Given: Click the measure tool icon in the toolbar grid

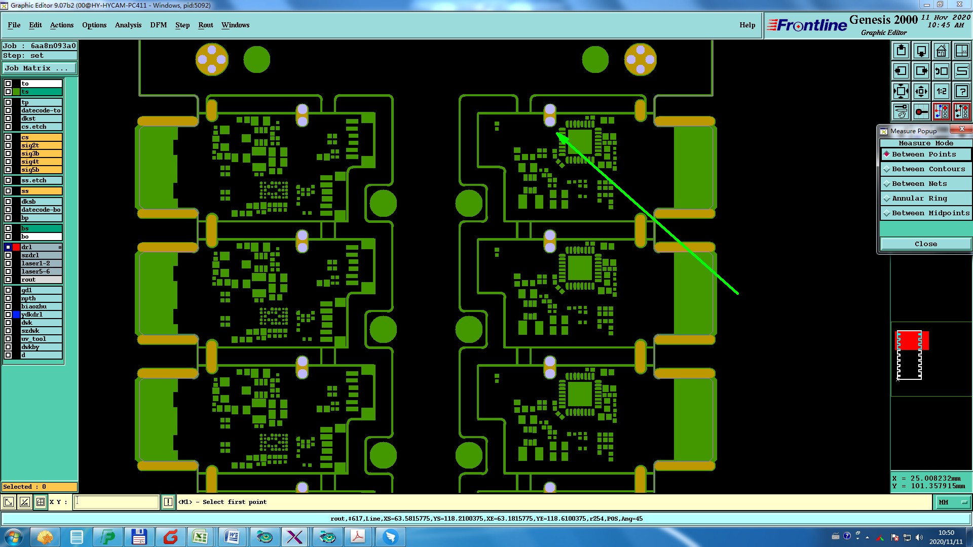Looking at the screenshot, I should coord(921,111).
